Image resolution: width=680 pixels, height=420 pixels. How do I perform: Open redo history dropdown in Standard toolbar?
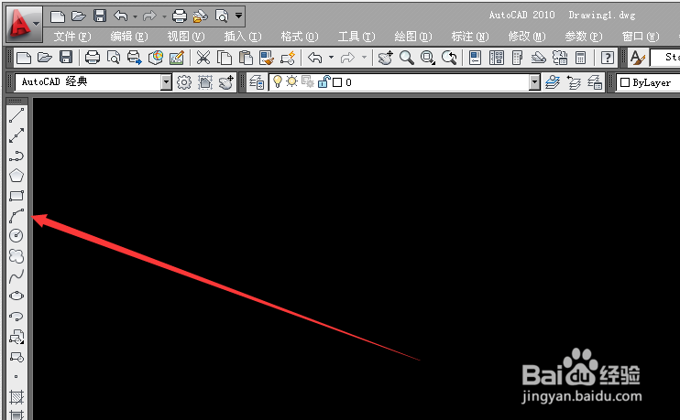click(x=365, y=58)
